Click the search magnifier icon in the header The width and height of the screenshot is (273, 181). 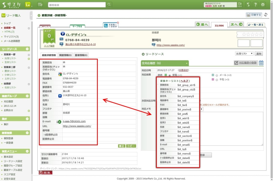[109, 5]
